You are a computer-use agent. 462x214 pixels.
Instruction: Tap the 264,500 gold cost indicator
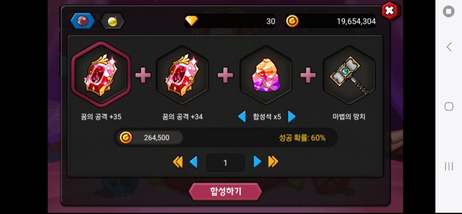pyautogui.click(x=150, y=137)
